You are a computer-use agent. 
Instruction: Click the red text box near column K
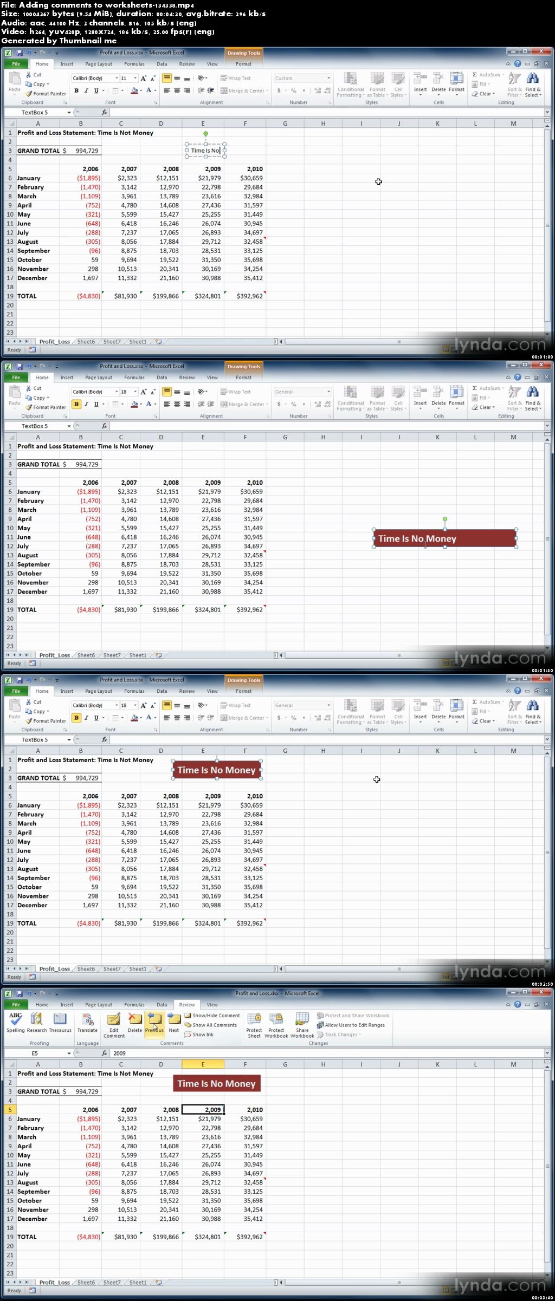(x=444, y=538)
